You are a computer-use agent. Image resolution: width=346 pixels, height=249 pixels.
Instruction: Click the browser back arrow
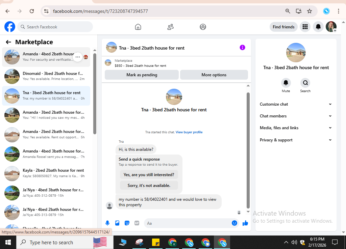[x=7, y=11]
